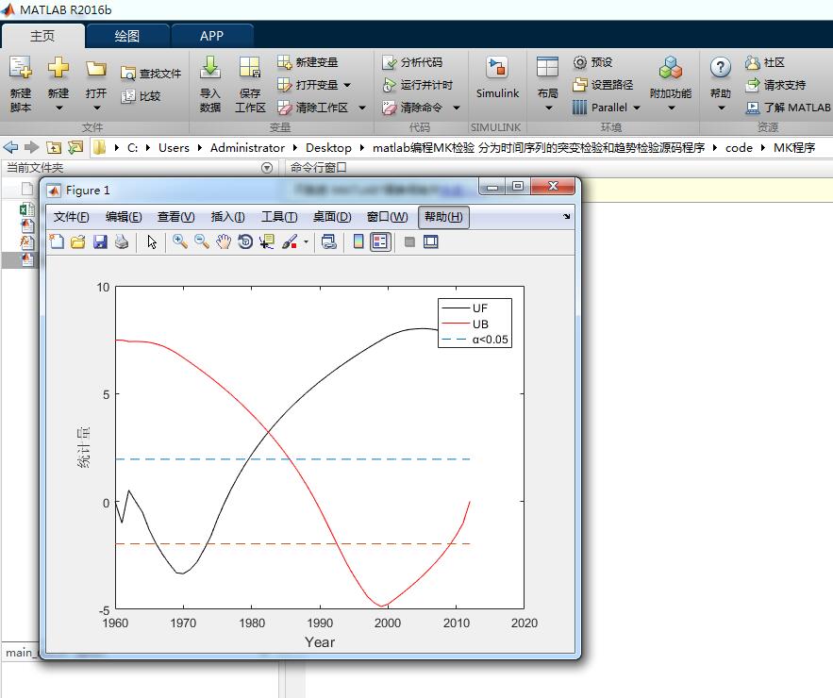Select Edit Plot arrow tool in Figure toolbar
This screenshot has height=698, width=833.
pyautogui.click(x=152, y=241)
